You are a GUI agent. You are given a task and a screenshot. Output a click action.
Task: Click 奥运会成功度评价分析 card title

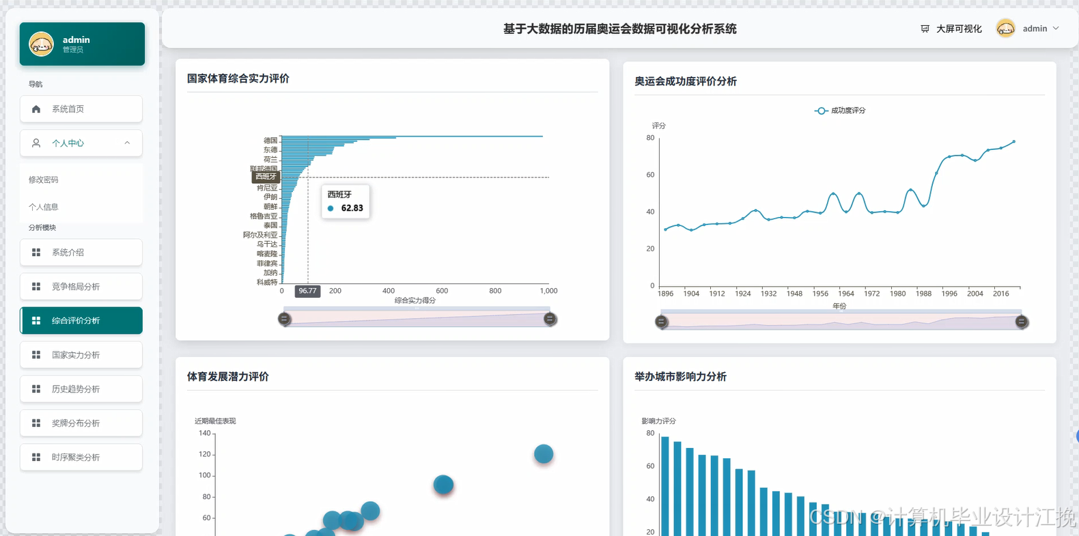coord(686,81)
